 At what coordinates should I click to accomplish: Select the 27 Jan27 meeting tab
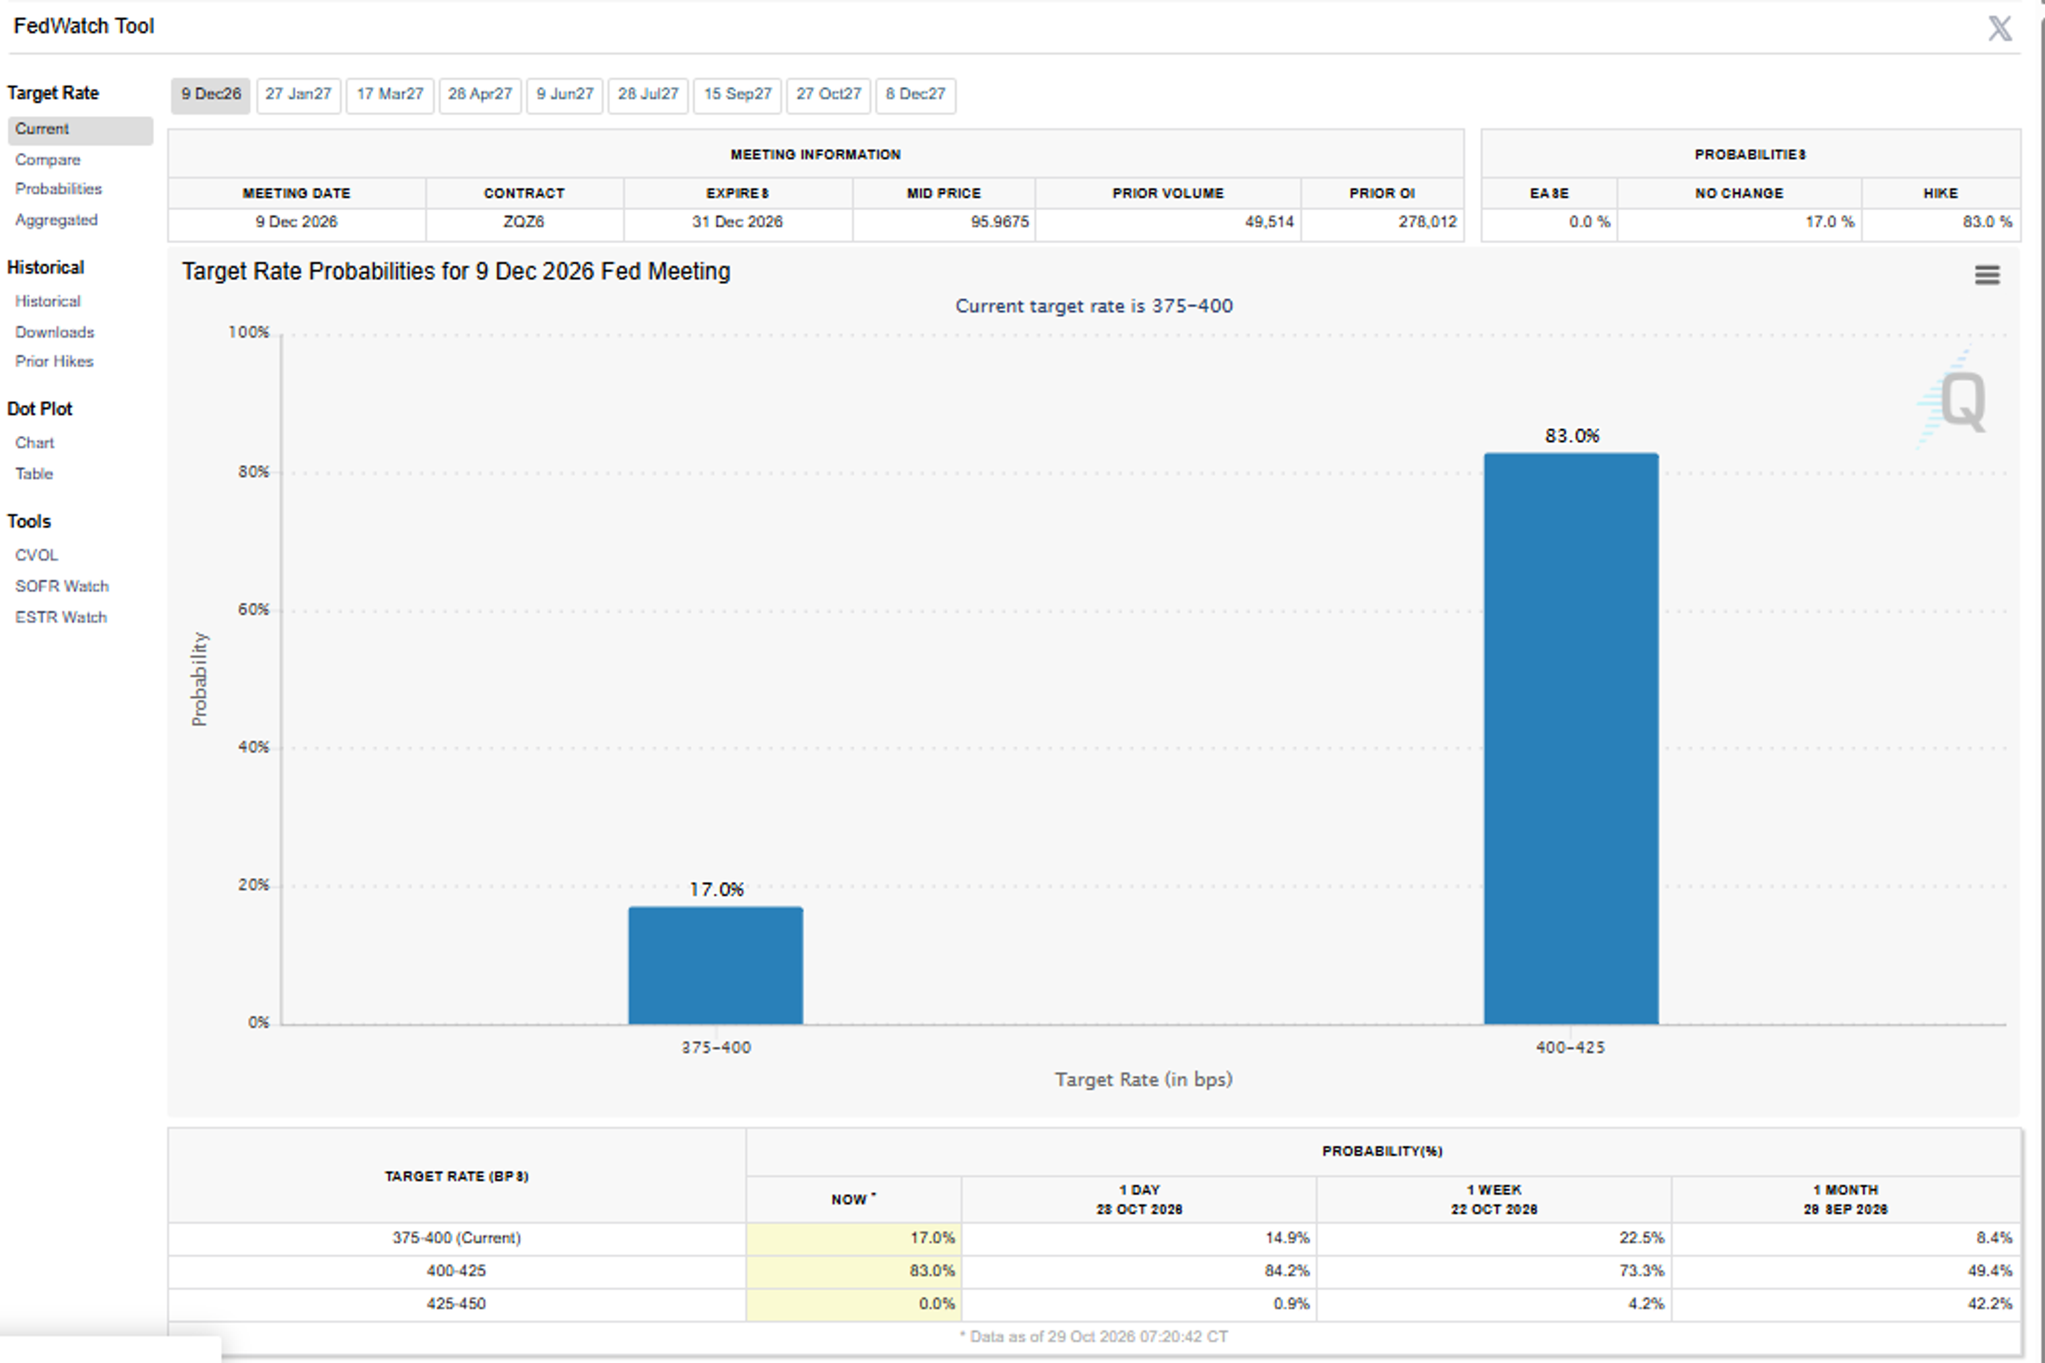(x=298, y=95)
